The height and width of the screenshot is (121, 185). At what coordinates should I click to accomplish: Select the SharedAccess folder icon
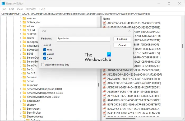[x=24, y=117]
